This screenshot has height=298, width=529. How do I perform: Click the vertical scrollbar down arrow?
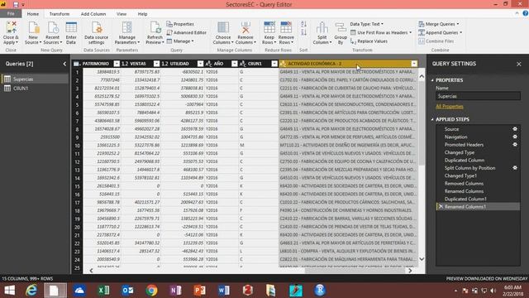pyautogui.click(x=422, y=259)
